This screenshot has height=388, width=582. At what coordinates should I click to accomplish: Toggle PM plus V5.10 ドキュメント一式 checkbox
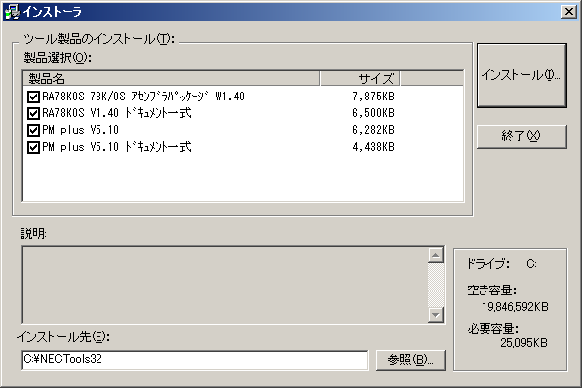click(x=33, y=148)
